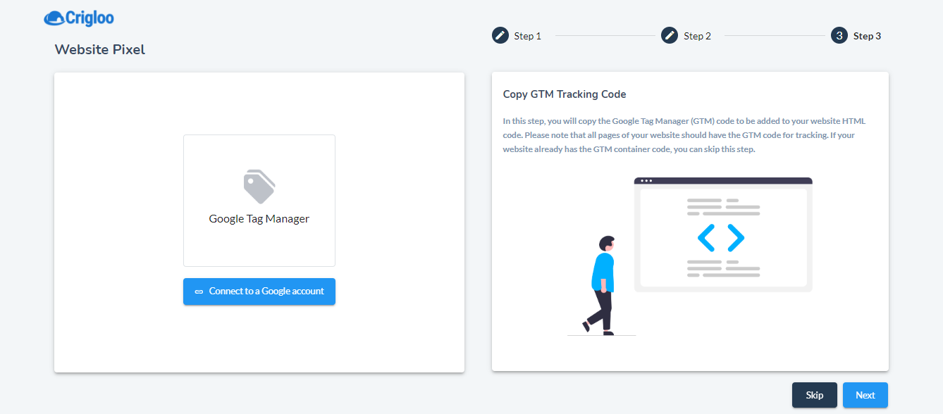Click the Copy GTM Tracking Code heading
This screenshot has height=414, width=943.
565,94
